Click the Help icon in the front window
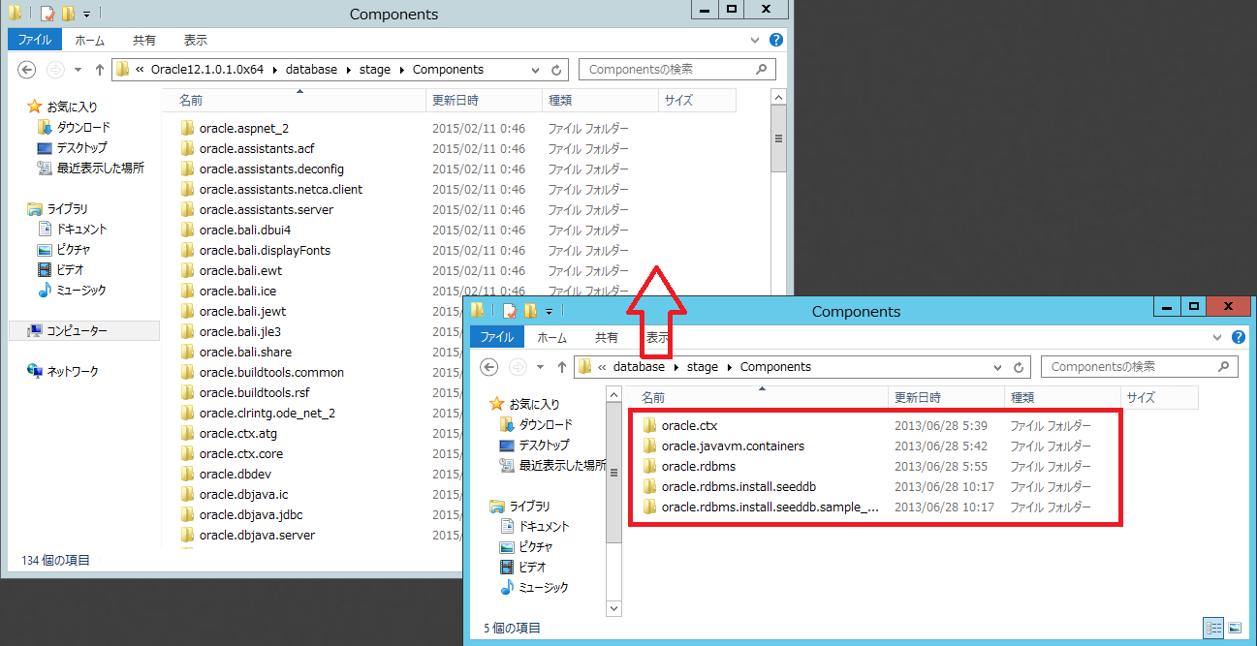The image size is (1257, 646). point(1238,337)
